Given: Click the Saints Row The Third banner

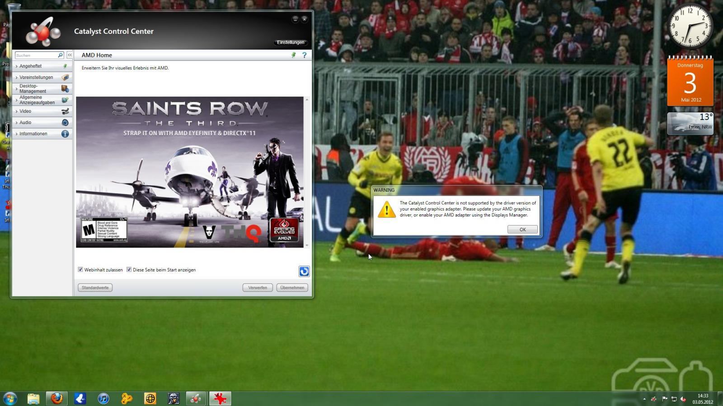Looking at the screenshot, I should point(190,172).
